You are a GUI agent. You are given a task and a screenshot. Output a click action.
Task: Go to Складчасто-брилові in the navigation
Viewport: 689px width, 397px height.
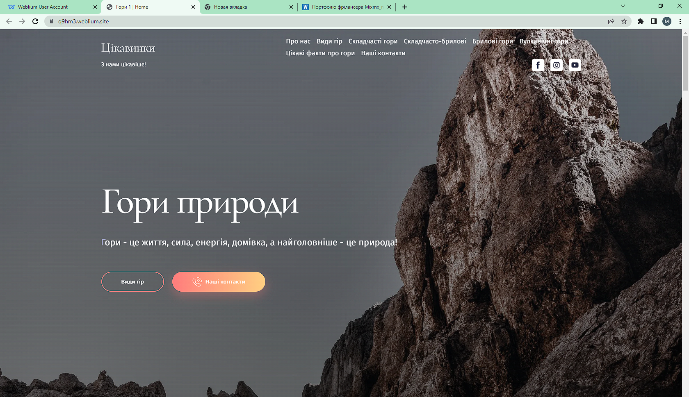pos(435,41)
